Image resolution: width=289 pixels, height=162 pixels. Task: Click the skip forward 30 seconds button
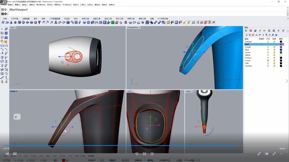coord(152,154)
